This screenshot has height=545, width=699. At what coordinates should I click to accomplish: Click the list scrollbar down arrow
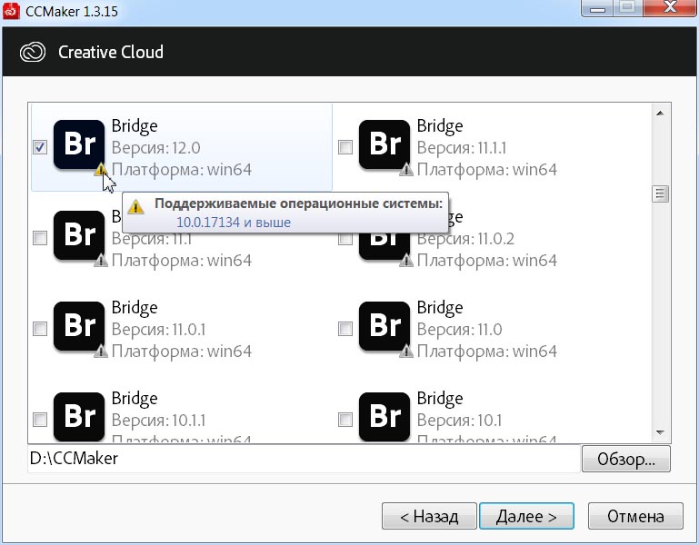pos(660,432)
